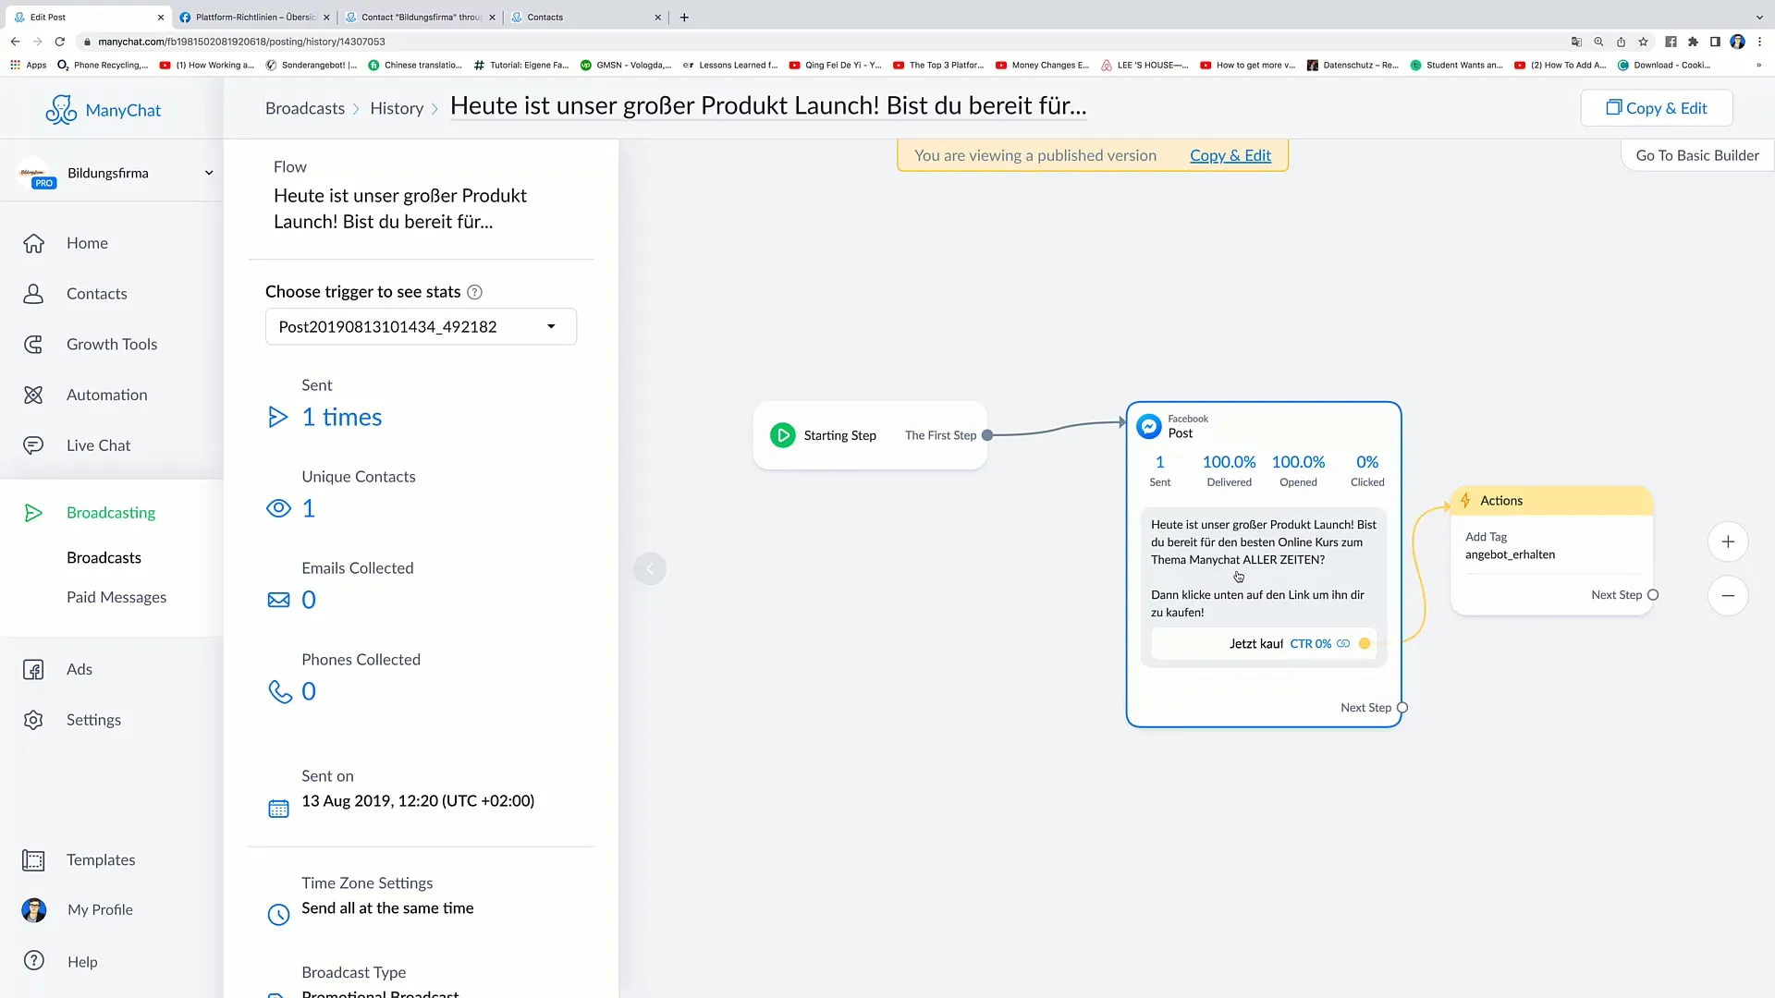
Task: Click the Emails Collected envelope icon
Action: [x=278, y=601]
